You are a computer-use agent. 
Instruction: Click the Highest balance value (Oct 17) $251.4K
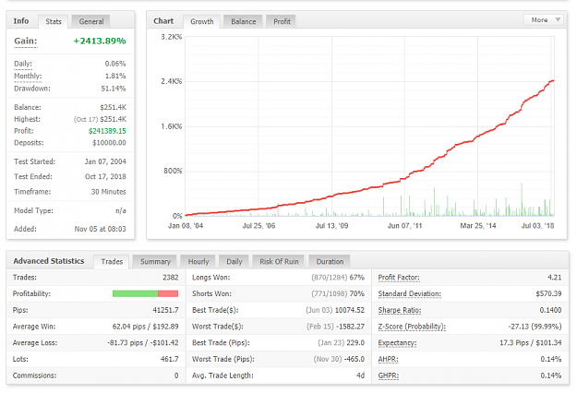(100, 119)
